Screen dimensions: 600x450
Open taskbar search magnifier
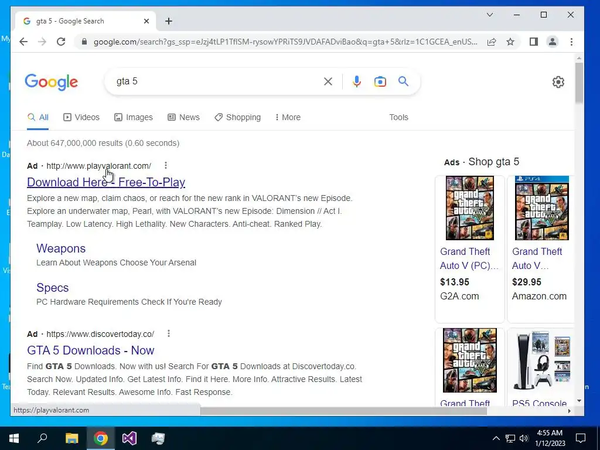coord(42,438)
